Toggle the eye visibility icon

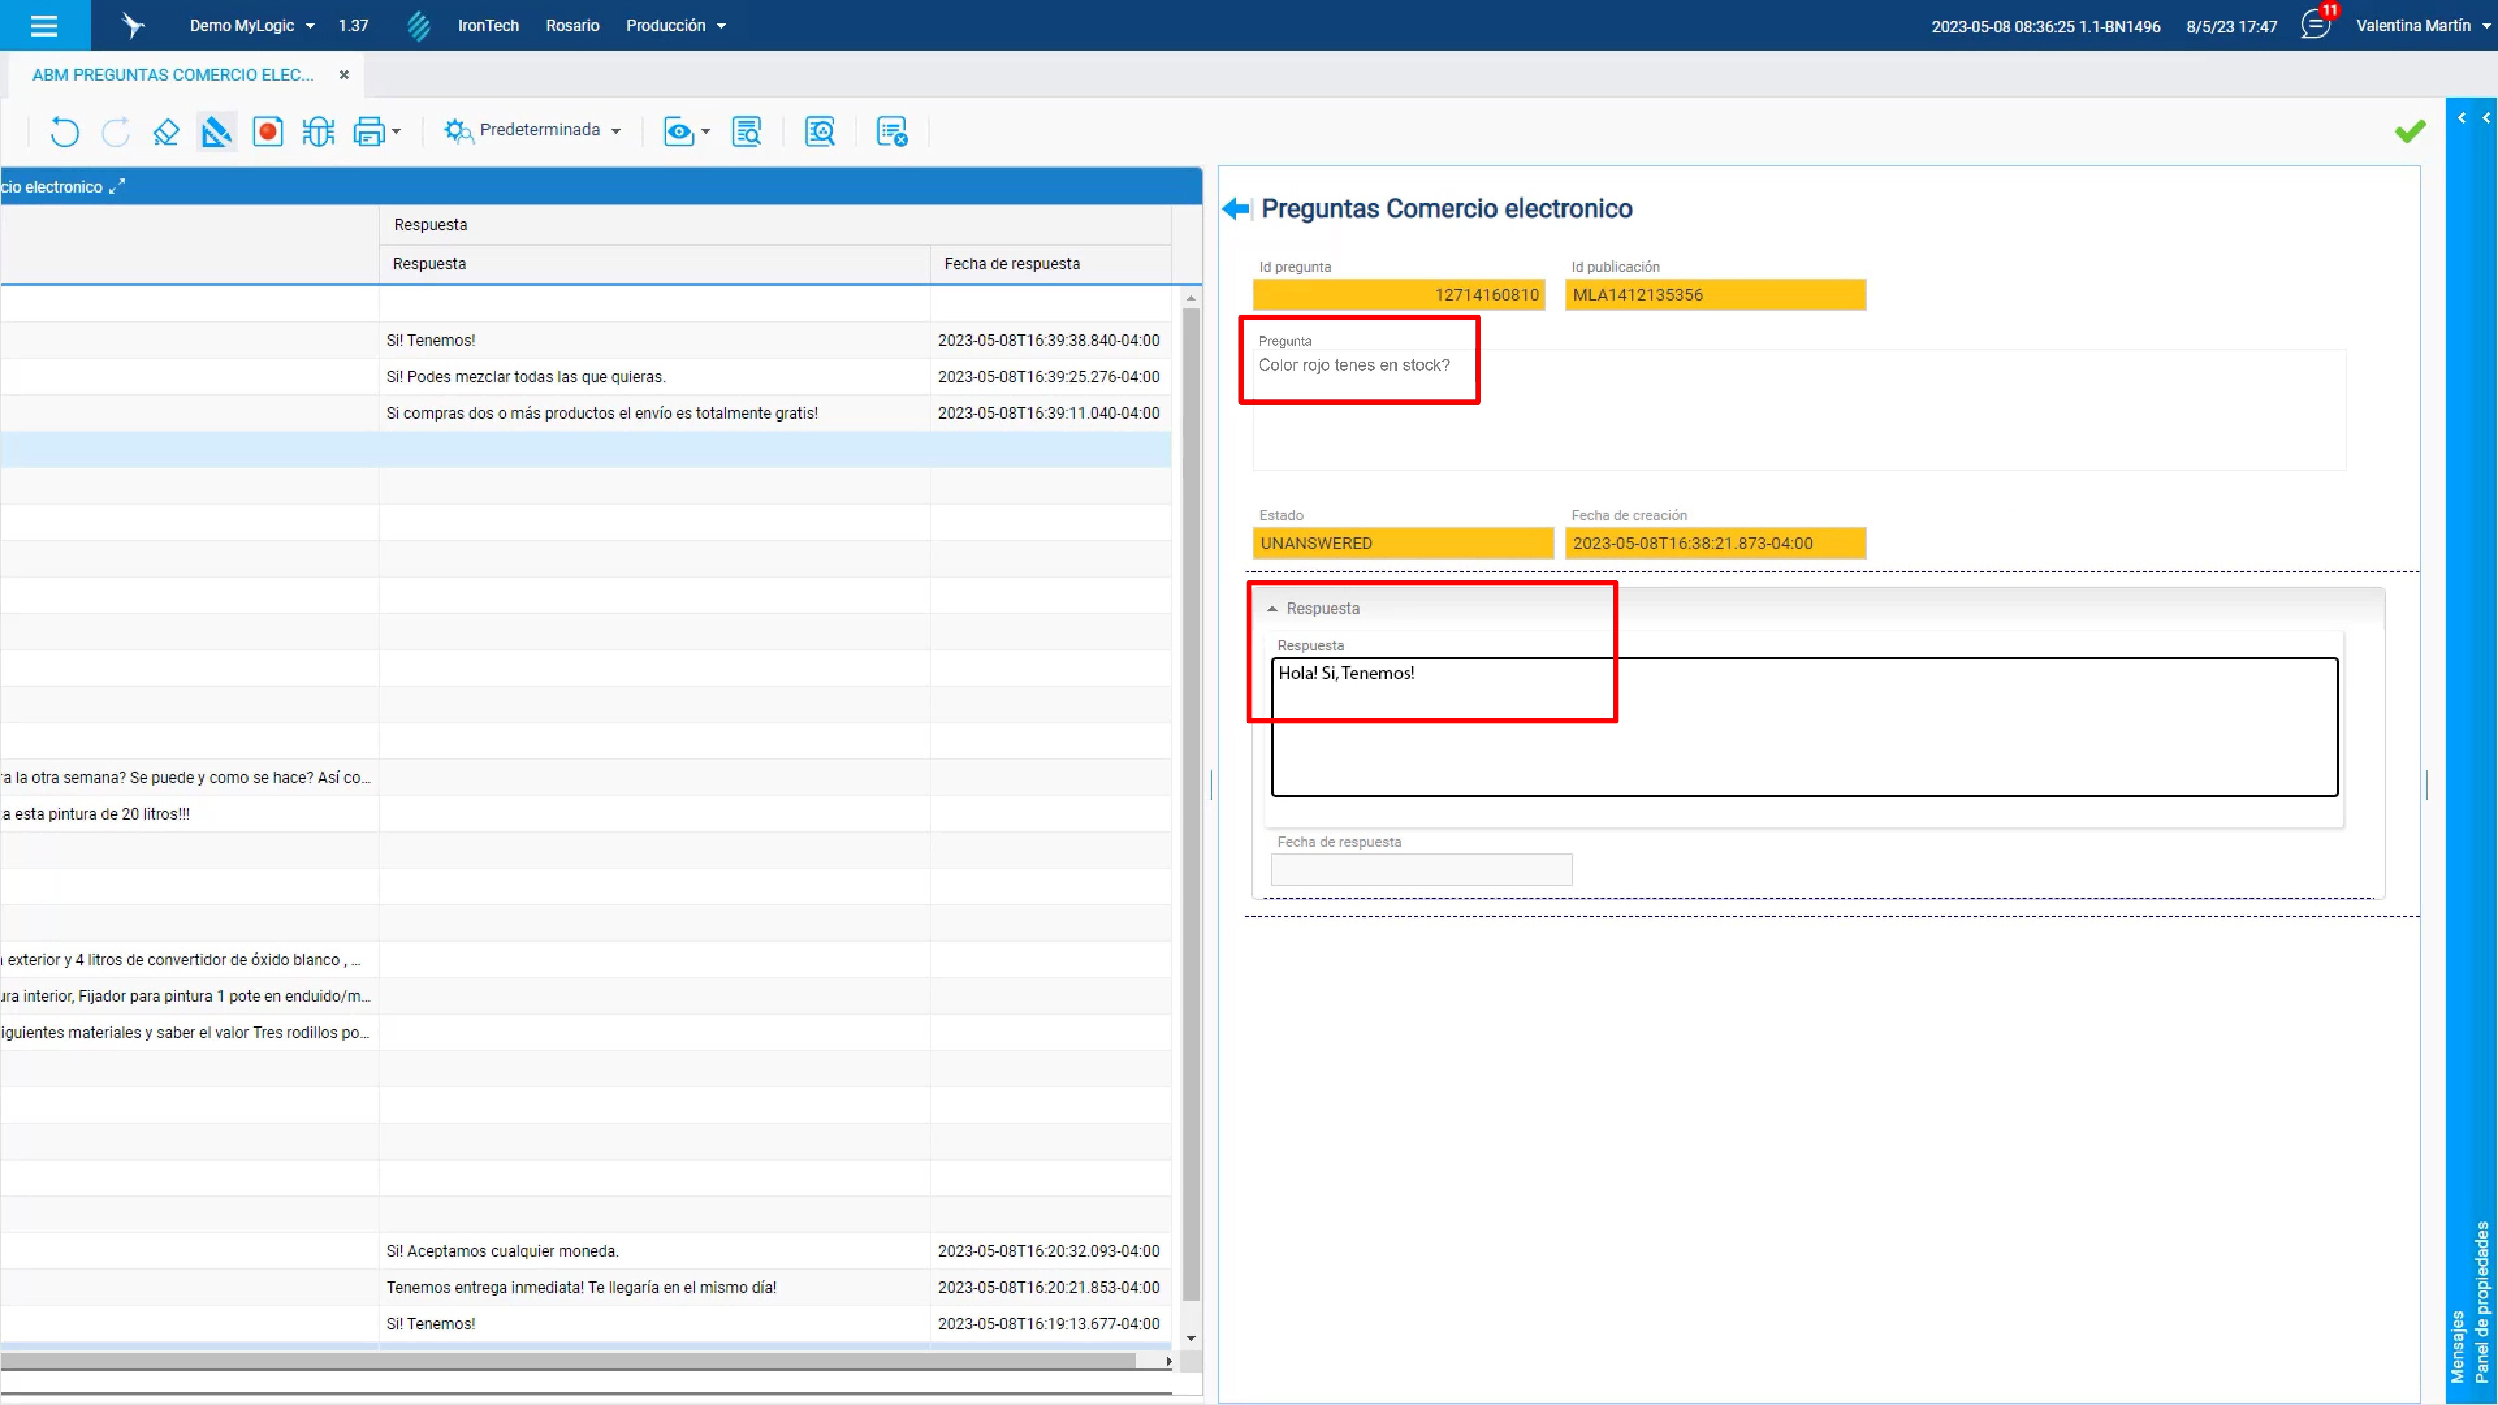[678, 131]
